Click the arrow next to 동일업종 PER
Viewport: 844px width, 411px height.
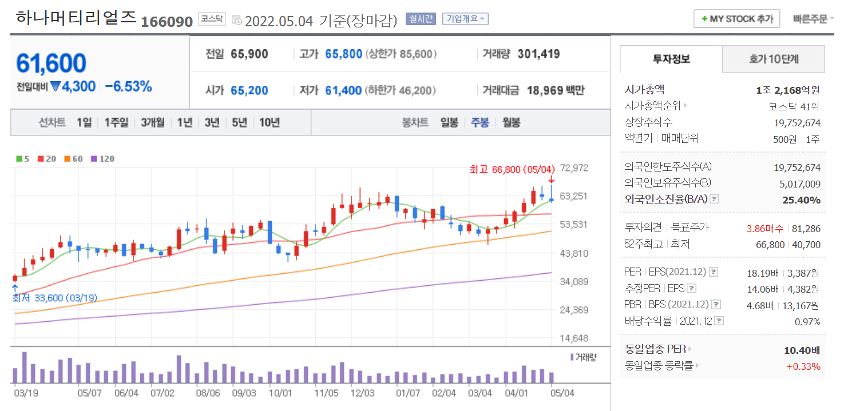coord(691,349)
